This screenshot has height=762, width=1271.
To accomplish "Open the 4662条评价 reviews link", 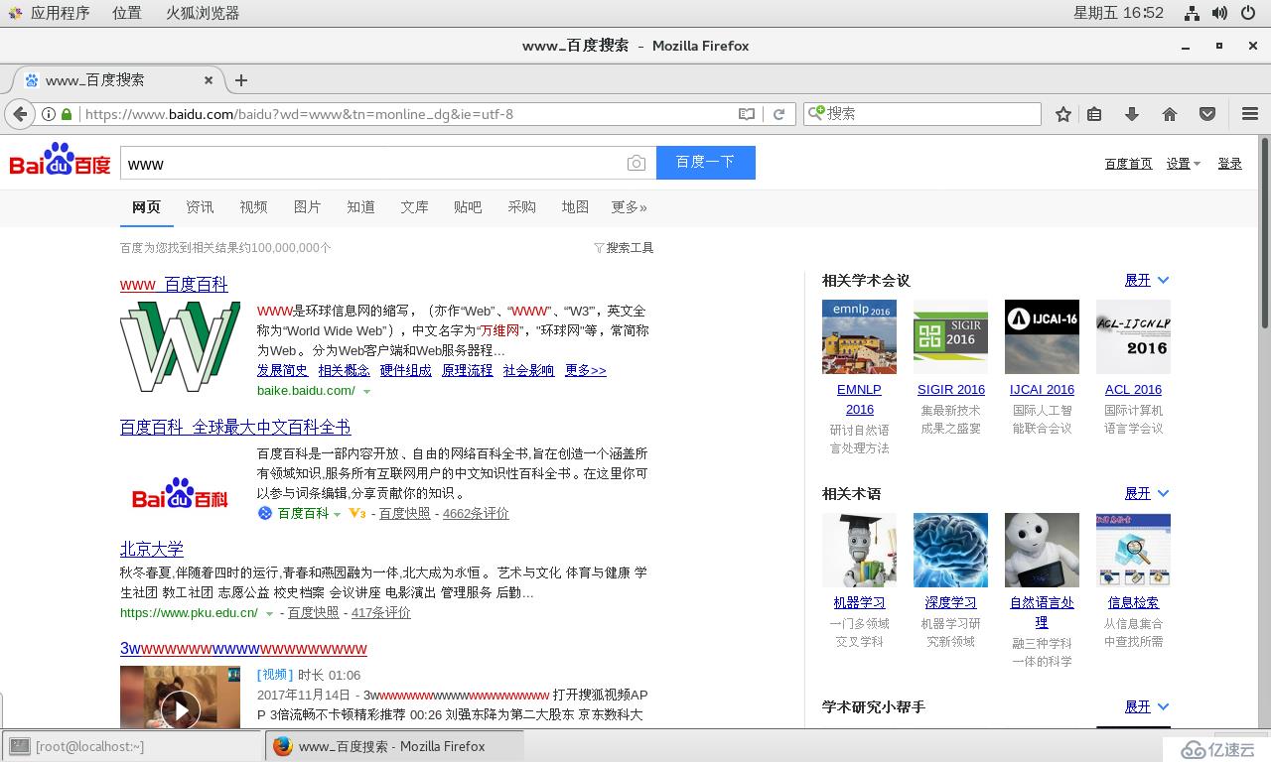I will (476, 514).
